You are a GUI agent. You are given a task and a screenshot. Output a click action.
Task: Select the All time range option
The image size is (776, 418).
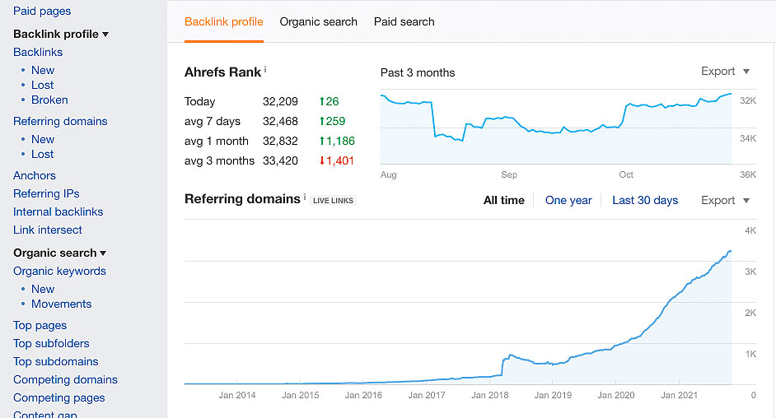tap(503, 200)
